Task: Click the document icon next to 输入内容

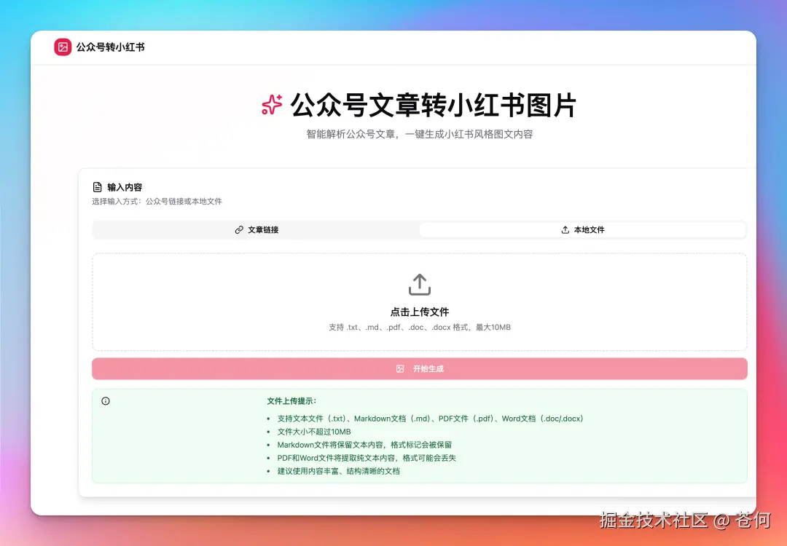Action: pos(98,187)
